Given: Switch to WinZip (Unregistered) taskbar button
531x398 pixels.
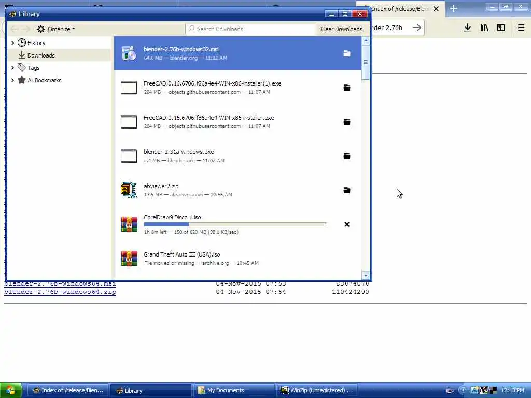Looking at the screenshot, I should (x=317, y=391).
